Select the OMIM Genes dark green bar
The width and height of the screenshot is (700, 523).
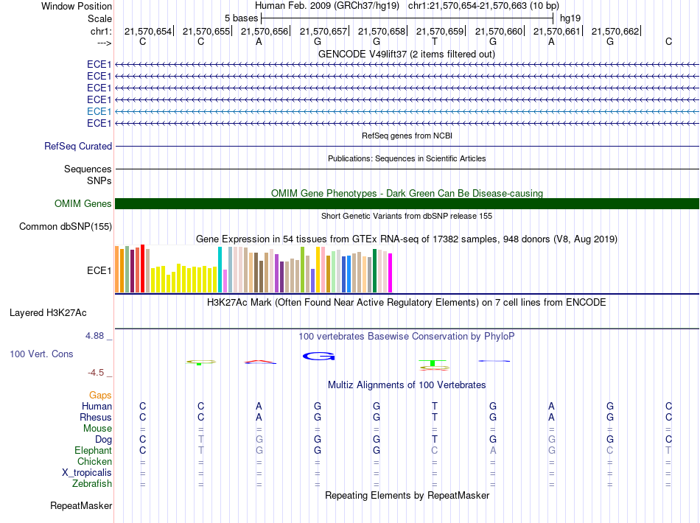pos(407,204)
